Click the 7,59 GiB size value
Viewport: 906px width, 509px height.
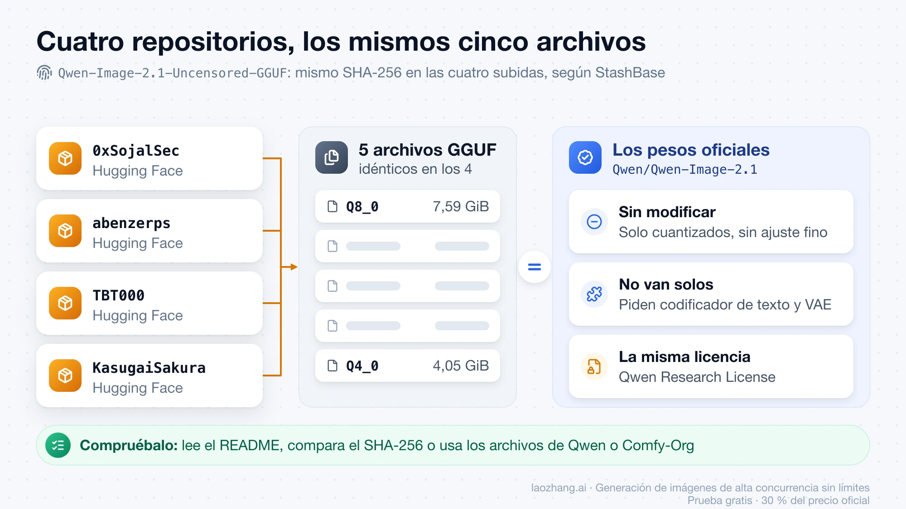[x=461, y=206]
